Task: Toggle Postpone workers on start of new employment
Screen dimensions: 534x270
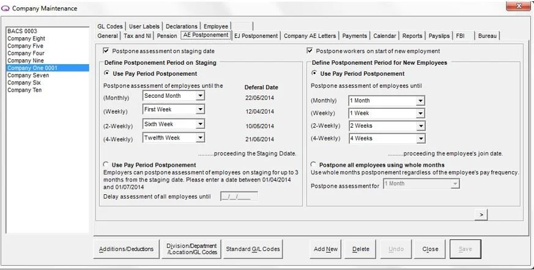Action: (x=310, y=51)
